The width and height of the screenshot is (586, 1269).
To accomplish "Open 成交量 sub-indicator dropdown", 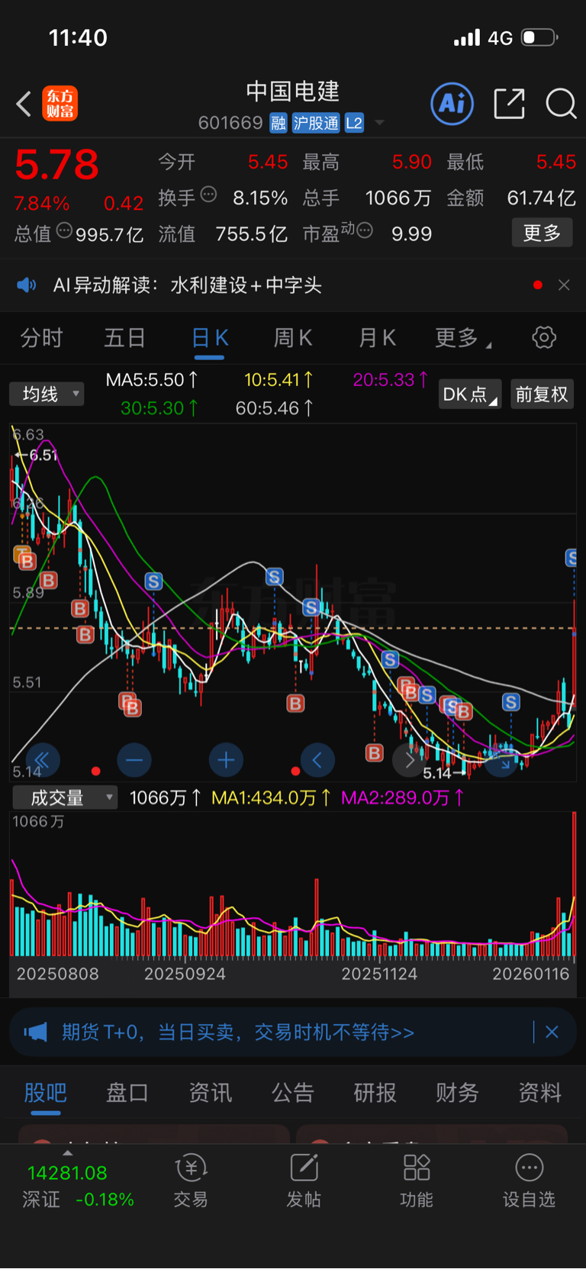I will (x=65, y=797).
